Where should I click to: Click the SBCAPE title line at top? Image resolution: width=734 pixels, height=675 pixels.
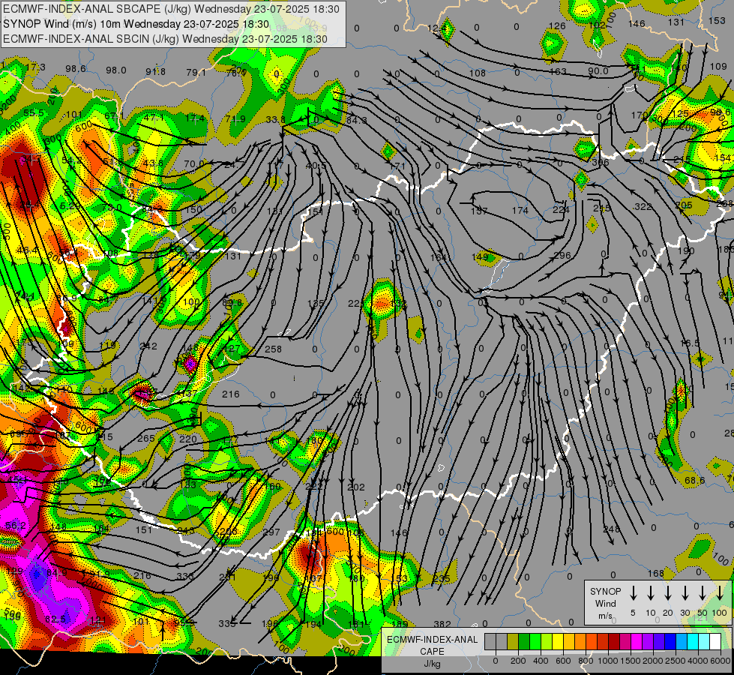[x=172, y=9]
